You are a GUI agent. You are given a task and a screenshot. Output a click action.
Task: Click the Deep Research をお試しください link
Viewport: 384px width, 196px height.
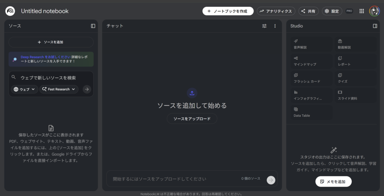pos(46,57)
